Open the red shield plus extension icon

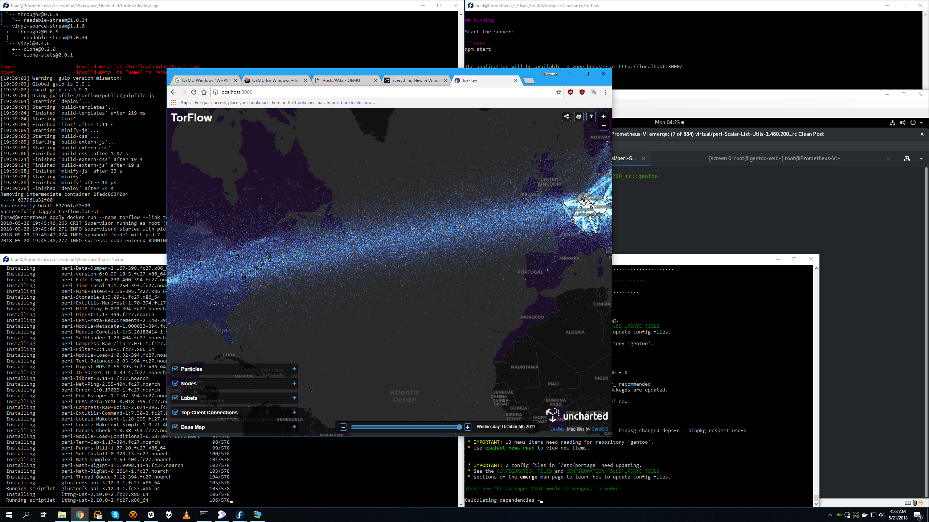pyautogui.click(x=582, y=92)
